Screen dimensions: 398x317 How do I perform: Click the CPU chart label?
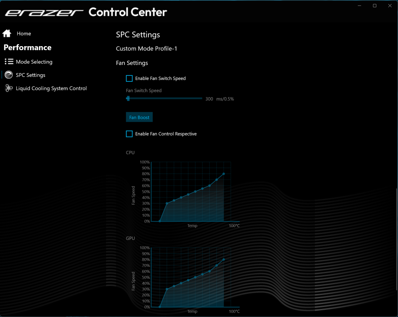pyautogui.click(x=130, y=152)
